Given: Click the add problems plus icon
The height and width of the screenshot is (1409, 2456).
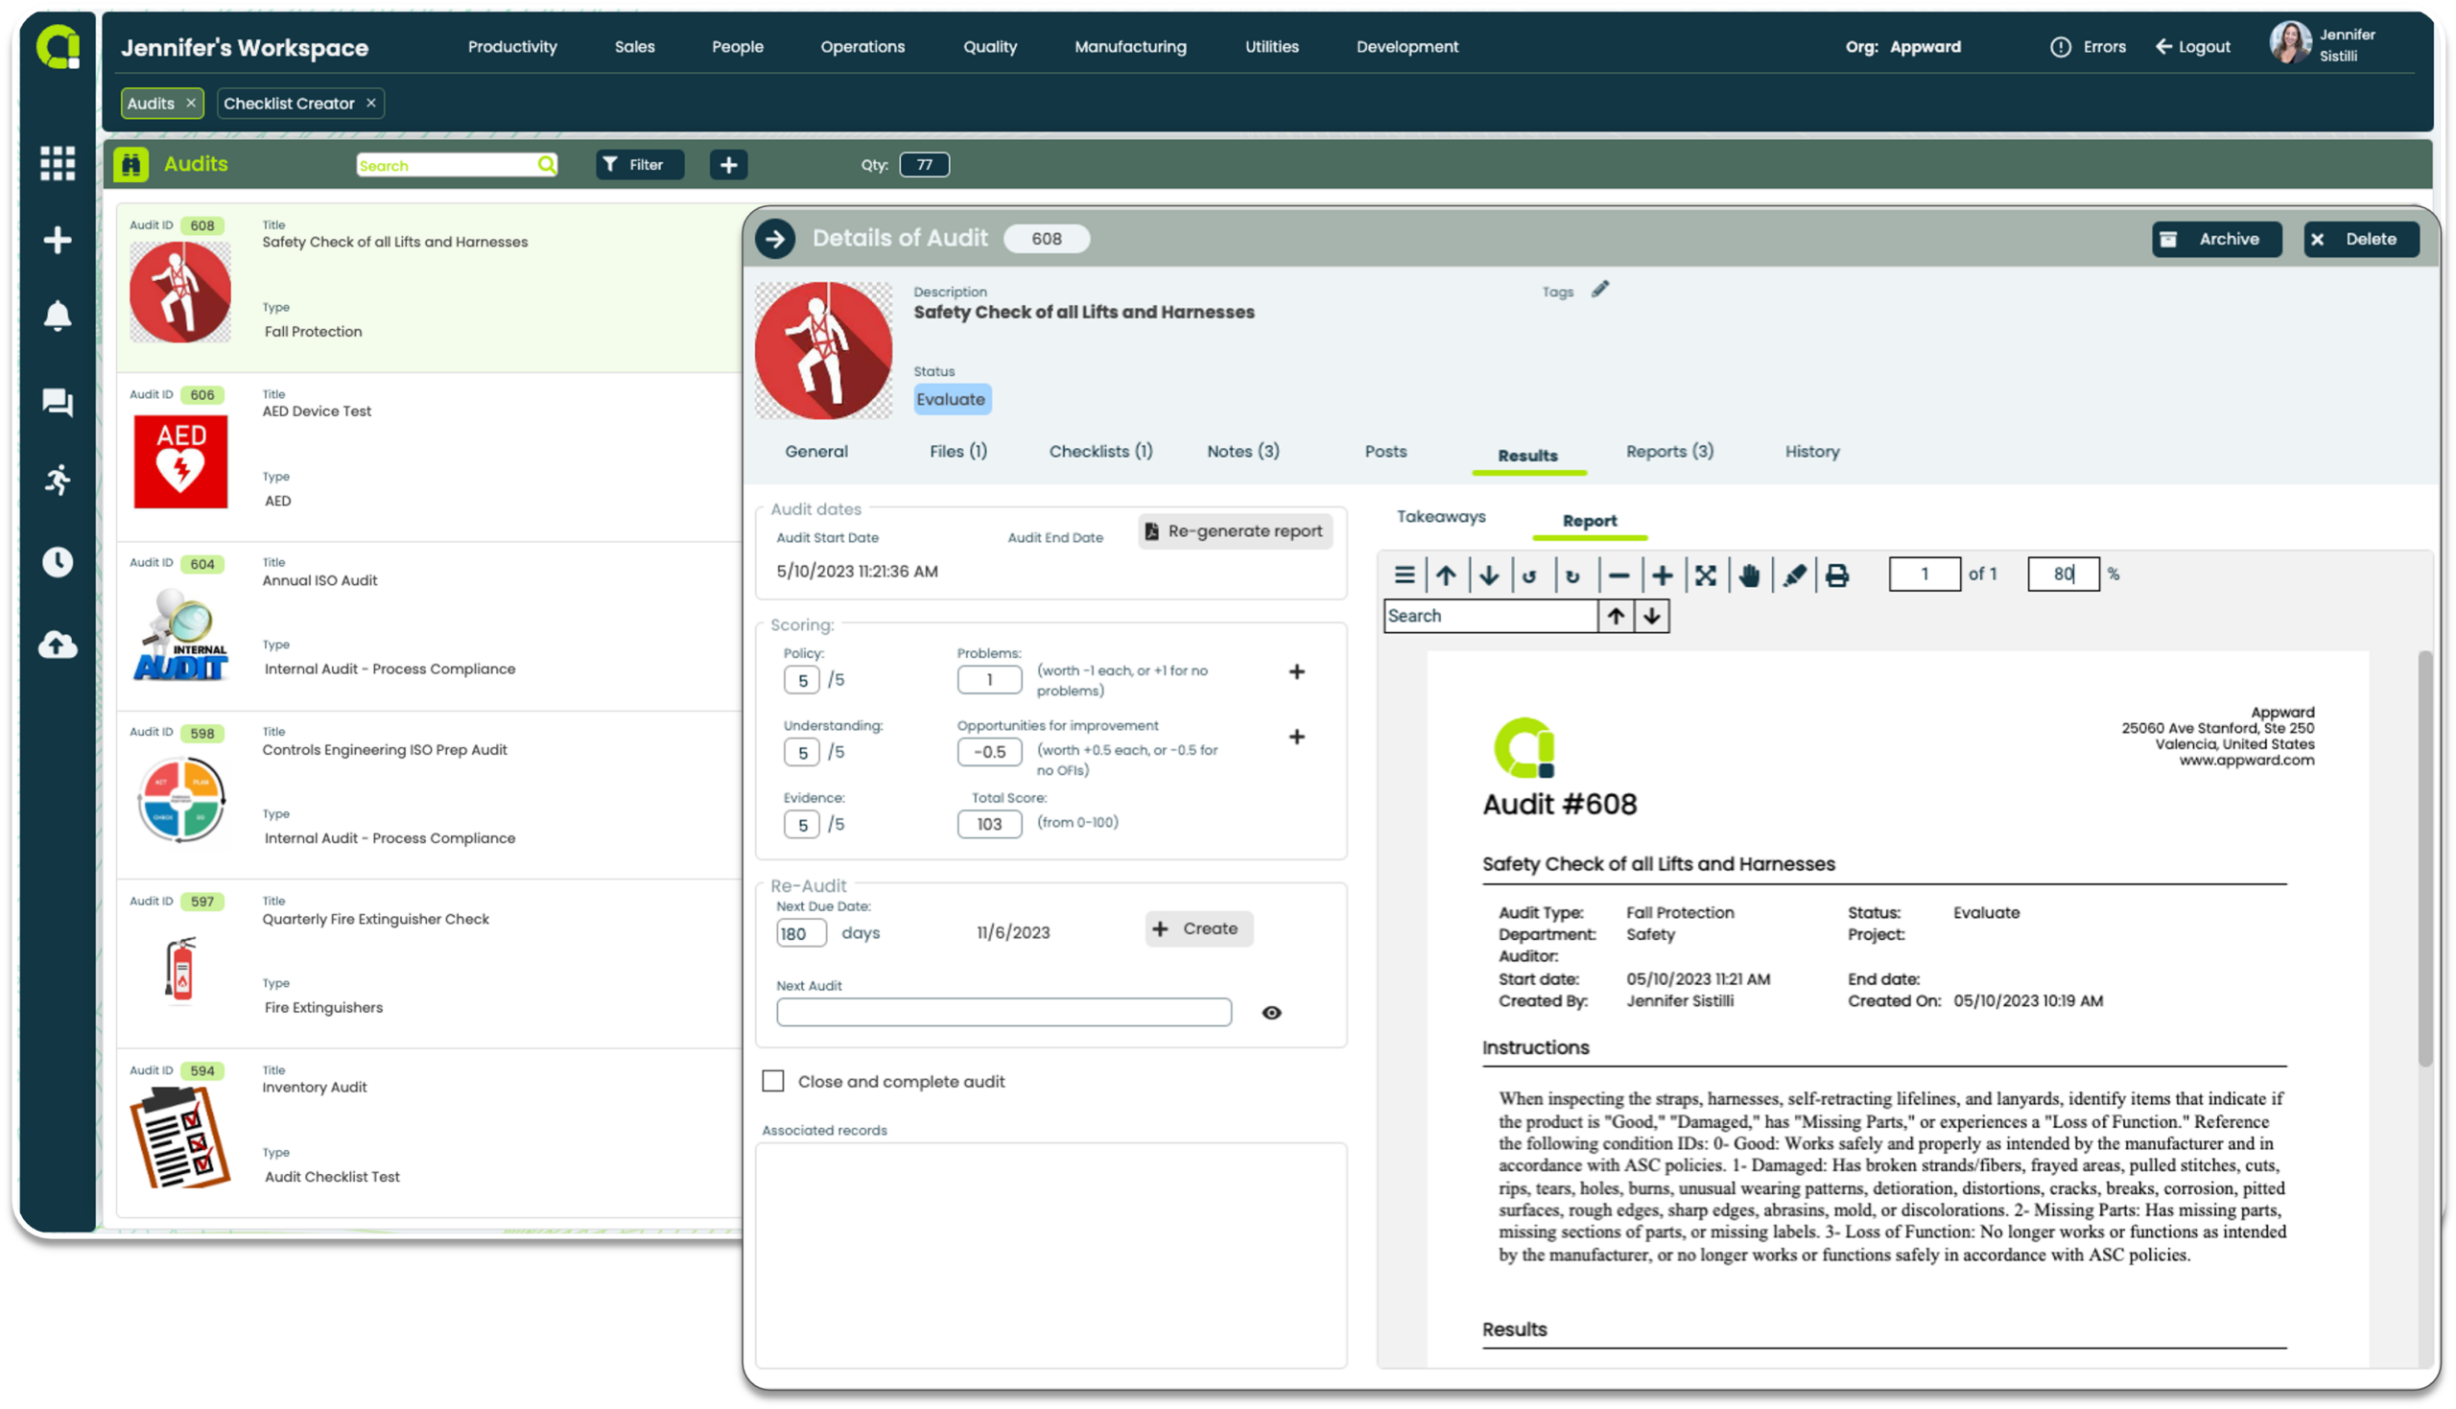Looking at the screenshot, I should 1297,671.
